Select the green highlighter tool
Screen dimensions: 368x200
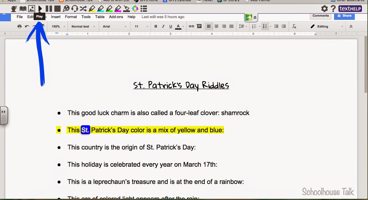click(x=109, y=9)
